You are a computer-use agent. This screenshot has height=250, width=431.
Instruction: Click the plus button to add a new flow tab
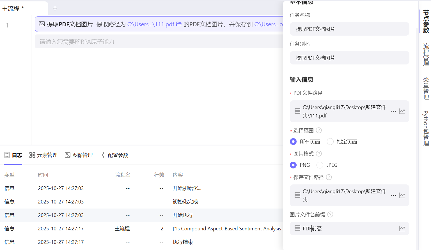pyautogui.click(x=55, y=8)
